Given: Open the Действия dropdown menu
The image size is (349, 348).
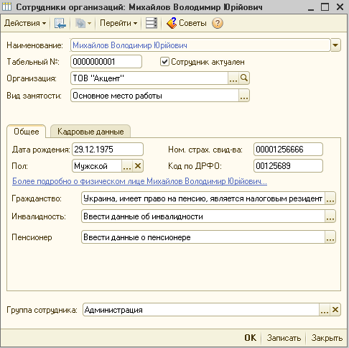Looking at the screenshot, I should [25, 23].
